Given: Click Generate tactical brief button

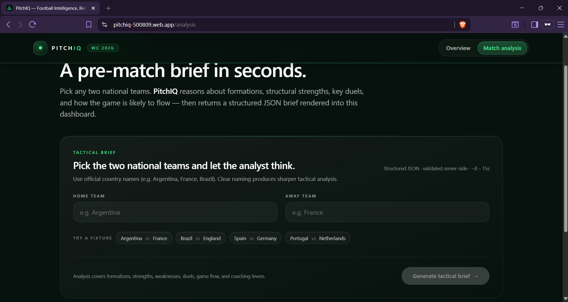Looking at the screenshot, I should 445,276.
